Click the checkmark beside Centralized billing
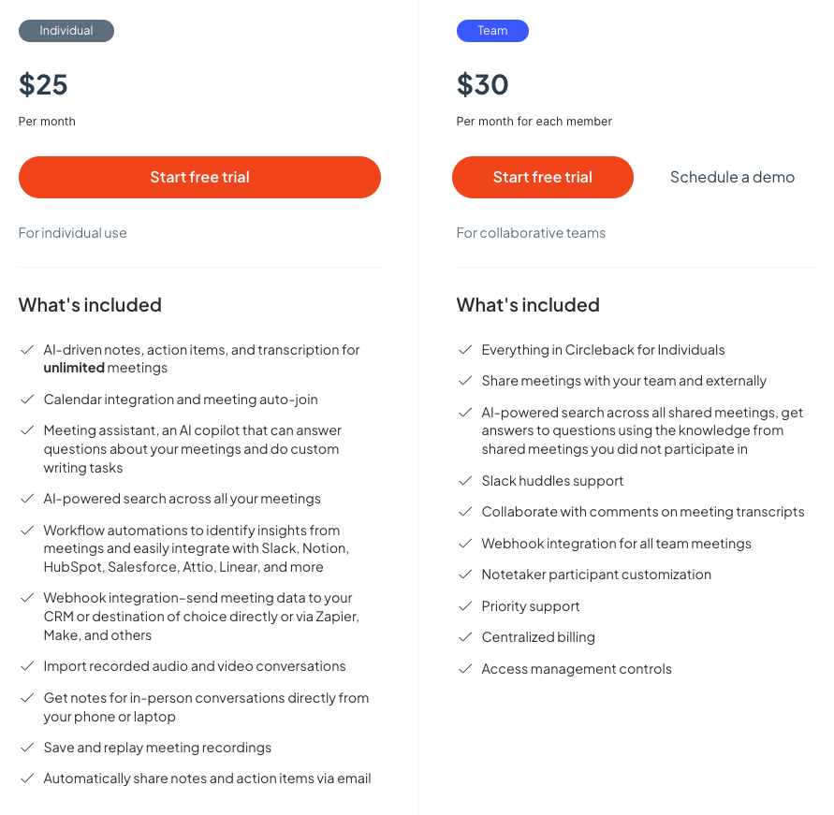This screenshot has width=834, height=815. point(465,637)
